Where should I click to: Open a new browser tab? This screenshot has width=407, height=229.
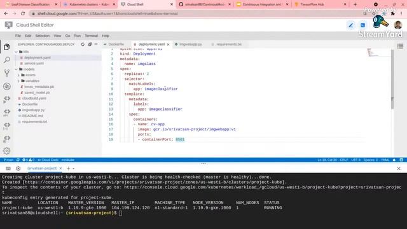click(355, 4)
